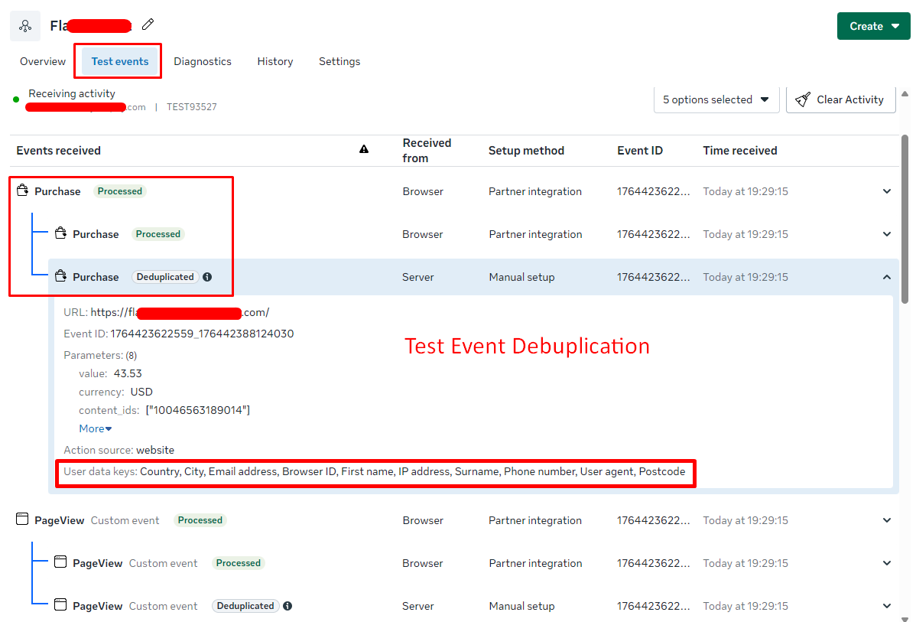
Task: Click the top-level Purchase event bag icon
Action: coord(23,191)
